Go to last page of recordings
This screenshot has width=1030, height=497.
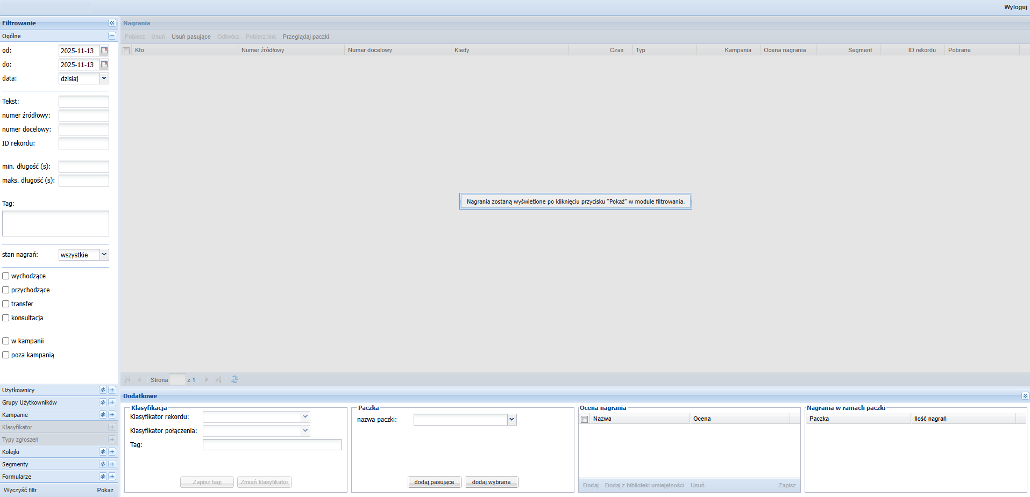(218, 379)
